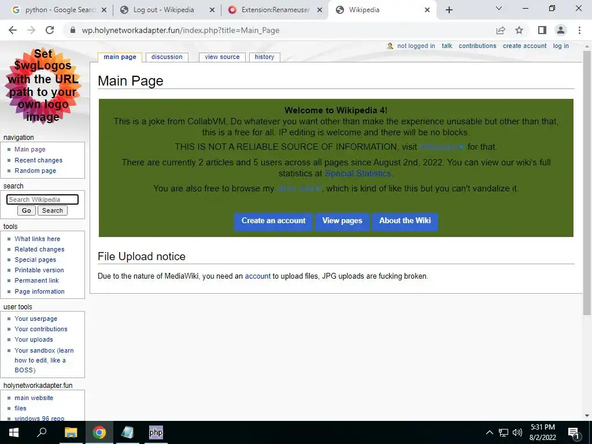Open Your contributions
592x444 pixels.
[x=41, y=329]
